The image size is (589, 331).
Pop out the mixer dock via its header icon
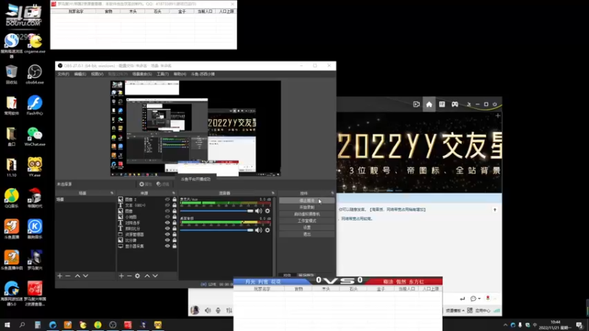click(272, 193)
